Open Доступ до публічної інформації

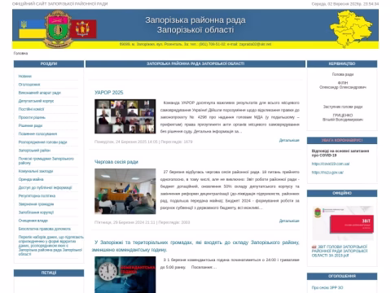[45, 187]
